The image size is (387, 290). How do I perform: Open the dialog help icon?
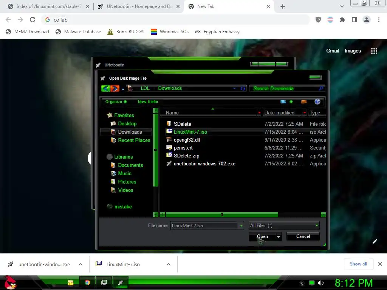pos(317,102)
